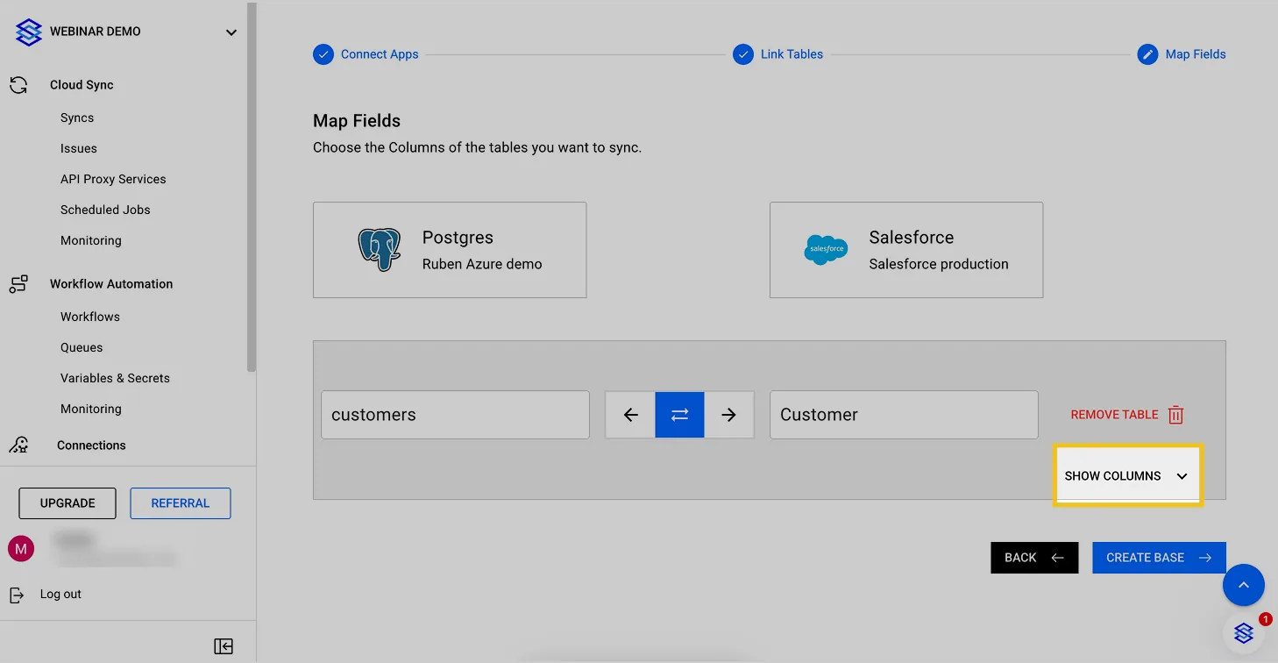
Task: Open Monitoring under Cloud Sync
Action: (x=91, y=240)
